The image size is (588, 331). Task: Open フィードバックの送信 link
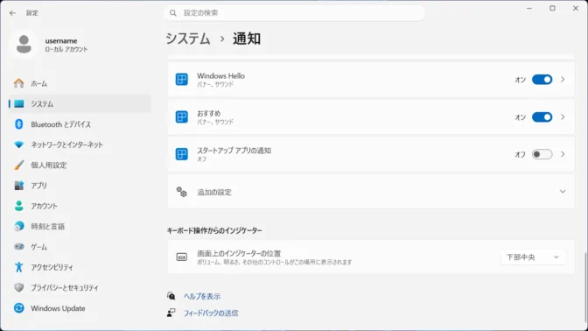pyautogui.click(x=211, y=313)
